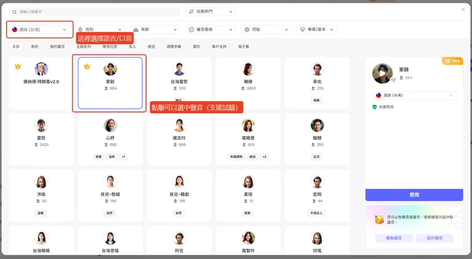Click the 使用 use voice button

pyautogui.click(x=414, y=195)
